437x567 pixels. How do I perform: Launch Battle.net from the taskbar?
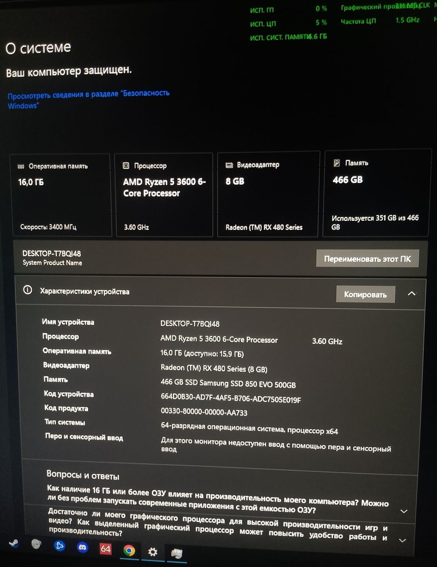click(59, 546)
